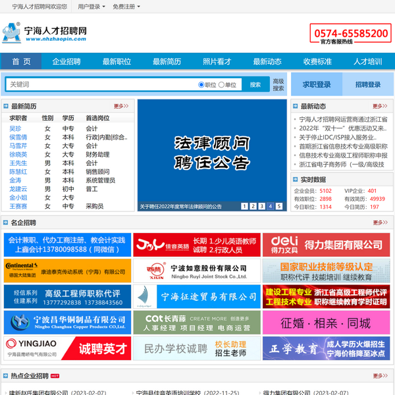Click the 关键词 search input field
The height and width of the screenshot is (395, 395).
pos(99,85)
